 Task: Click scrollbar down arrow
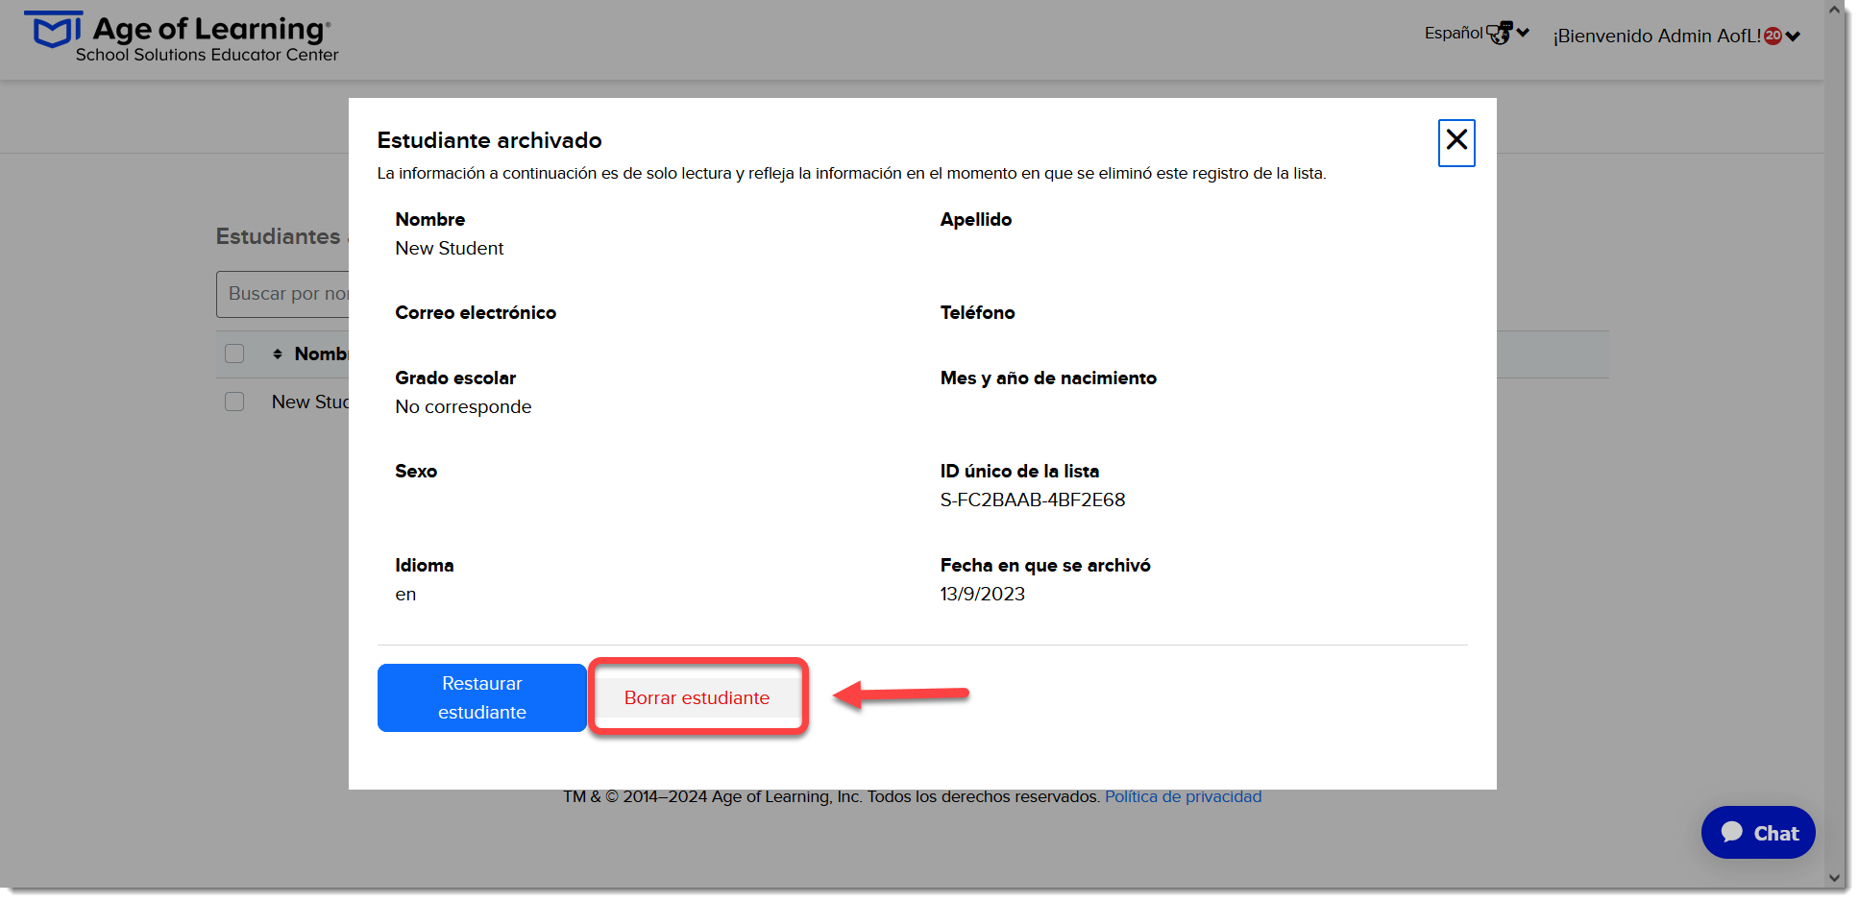(x=1834, y=878)
